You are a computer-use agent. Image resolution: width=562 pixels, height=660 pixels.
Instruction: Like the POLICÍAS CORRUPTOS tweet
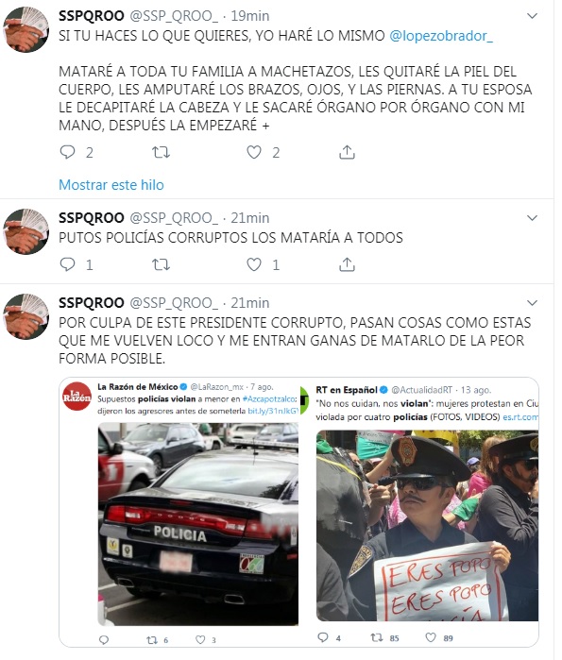coord(254,264)
